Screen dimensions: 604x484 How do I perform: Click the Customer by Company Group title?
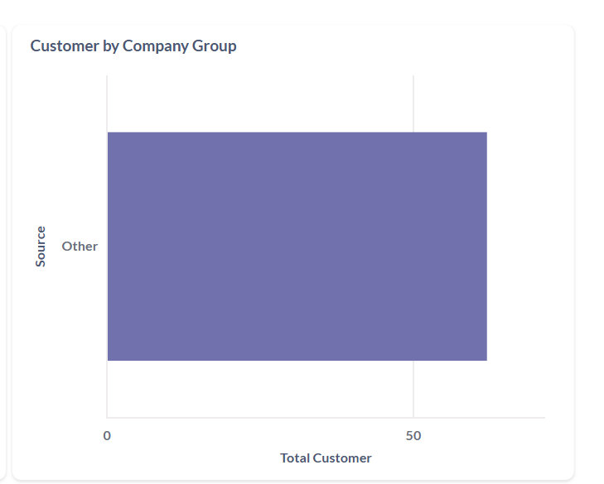coord(133,46)
